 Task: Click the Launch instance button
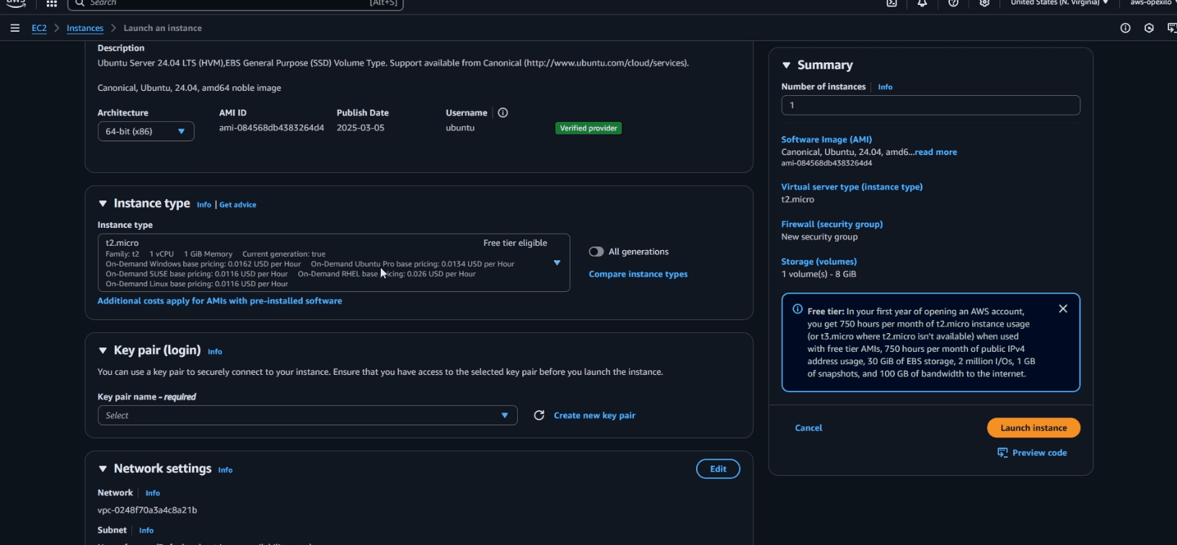pos(1033,427)
